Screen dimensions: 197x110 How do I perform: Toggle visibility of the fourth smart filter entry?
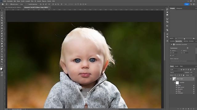[176, 91]
